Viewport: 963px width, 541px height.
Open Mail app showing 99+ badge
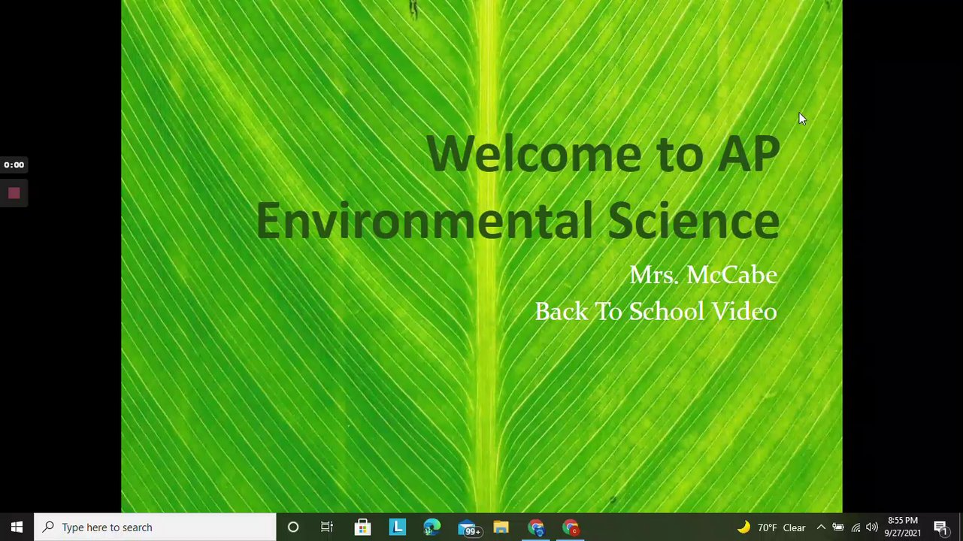click(x=468, y=527)
